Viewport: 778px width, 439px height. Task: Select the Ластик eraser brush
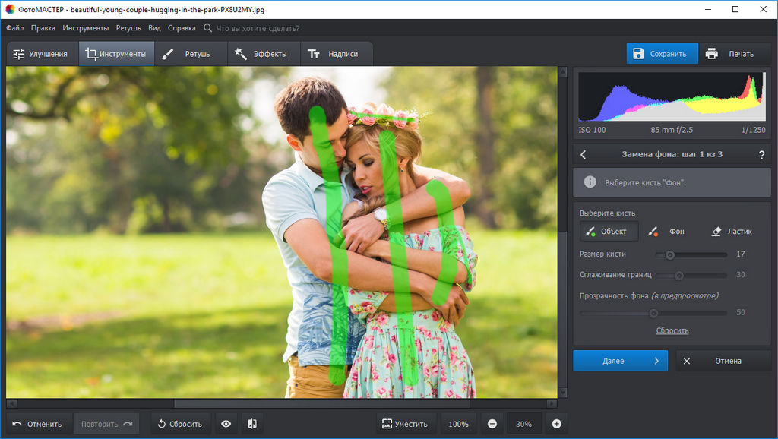[x=732, y=232]
